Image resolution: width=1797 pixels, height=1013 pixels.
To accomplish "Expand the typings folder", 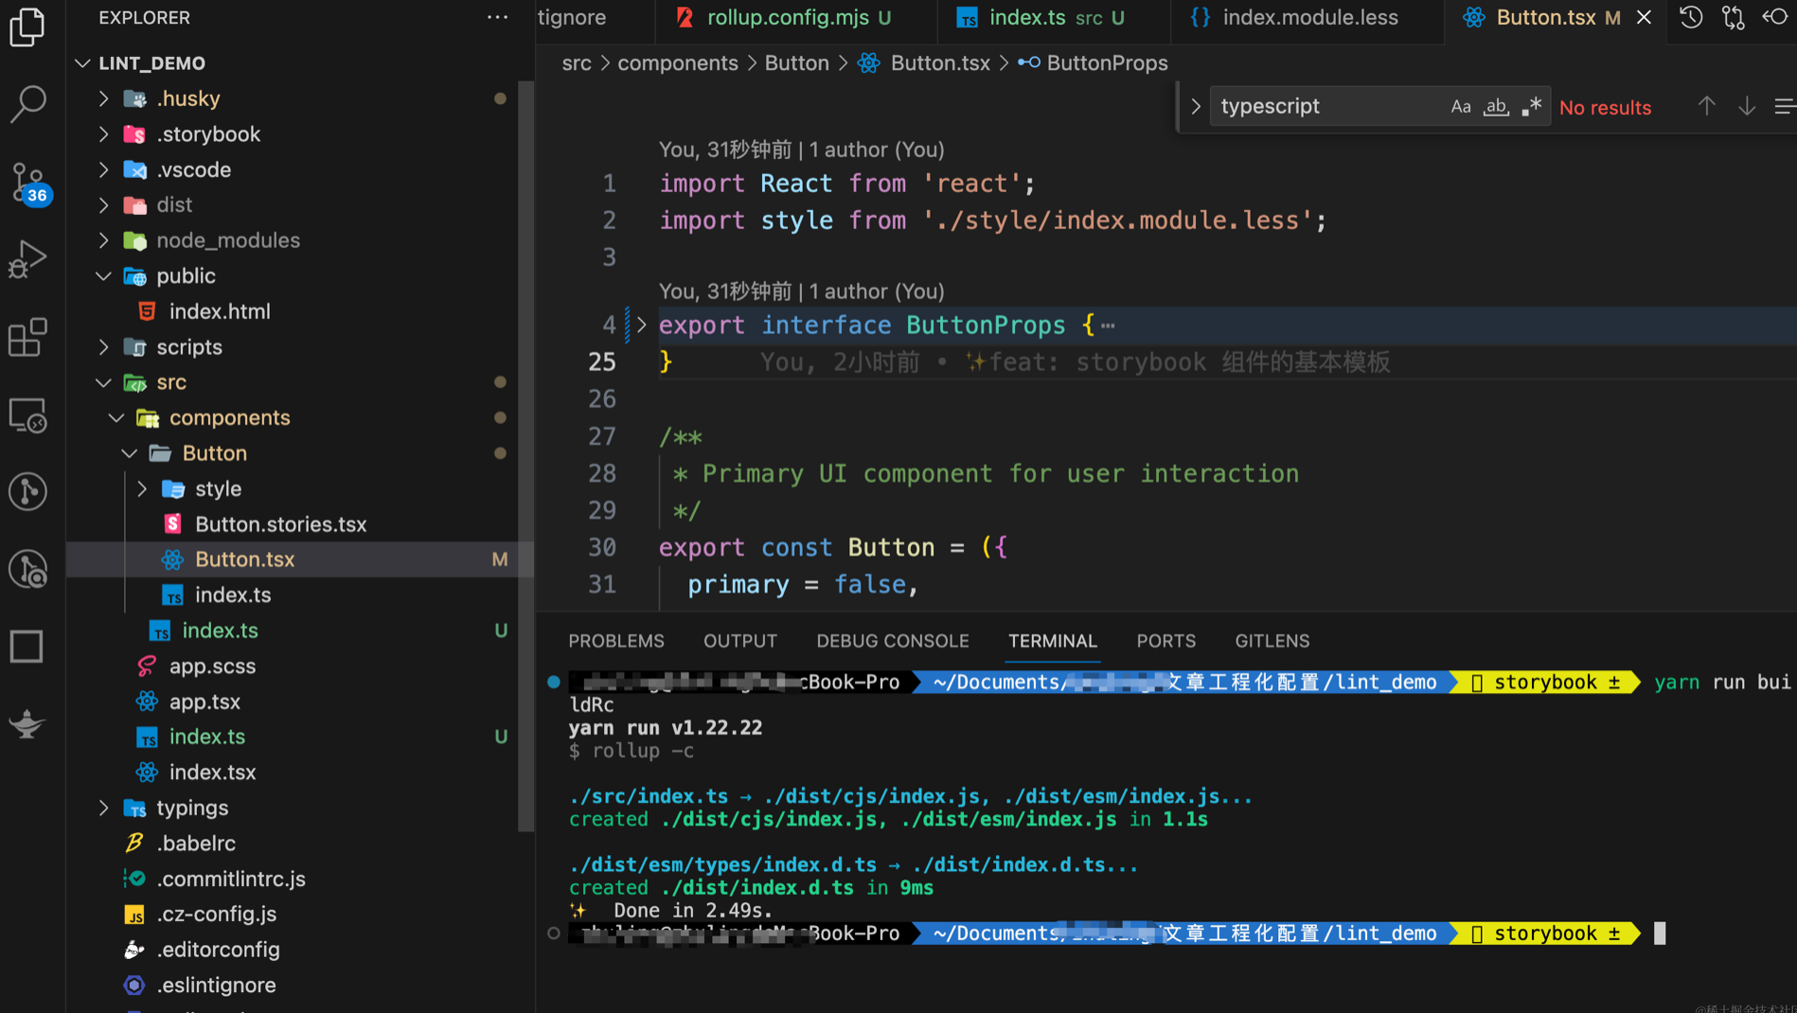I will click(x=104, y=808).
